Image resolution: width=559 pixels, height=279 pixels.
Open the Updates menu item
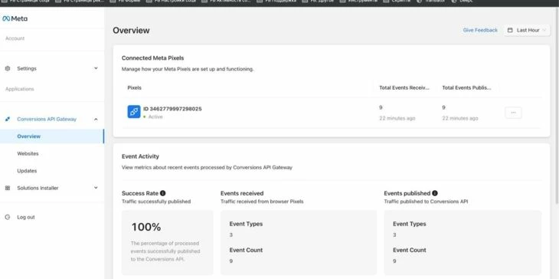click(x=52, y=171)
